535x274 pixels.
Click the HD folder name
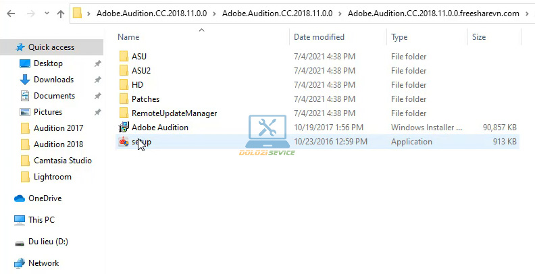coord(137,84)
